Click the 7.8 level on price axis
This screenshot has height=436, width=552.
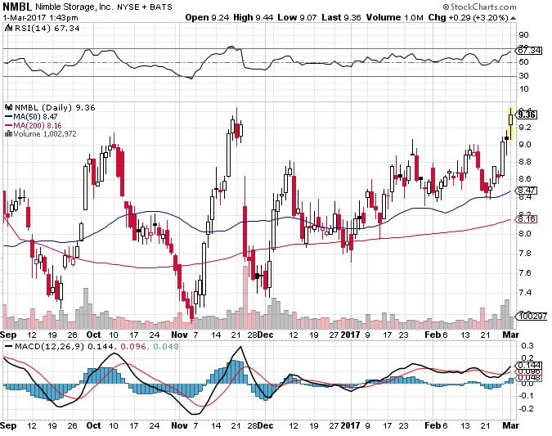point(524,254)
